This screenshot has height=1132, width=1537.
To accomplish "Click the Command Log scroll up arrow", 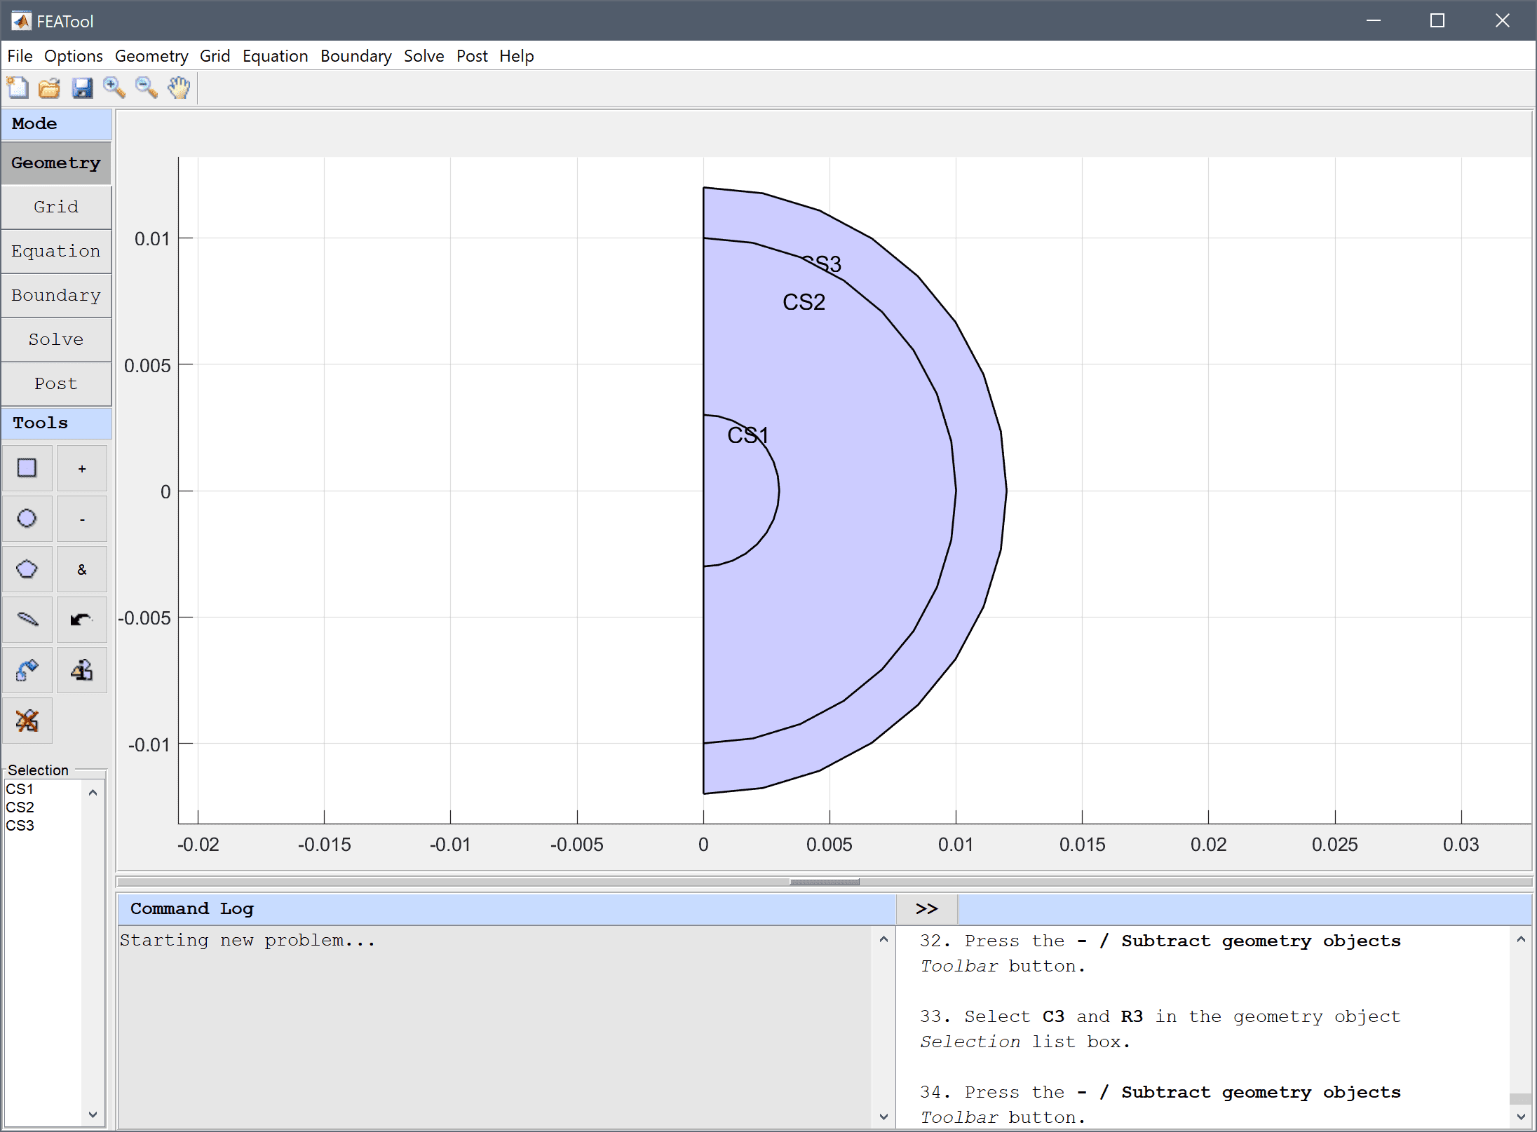I will [883, 939].
